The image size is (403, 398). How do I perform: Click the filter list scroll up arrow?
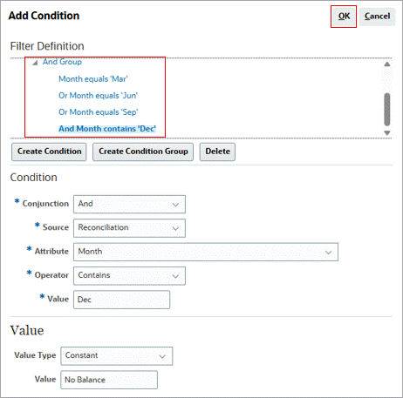click(387, 64)
